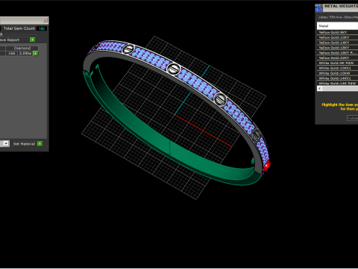
Task: Open the material dropdown beside Set Material
Action: click(x=6, y=143)
